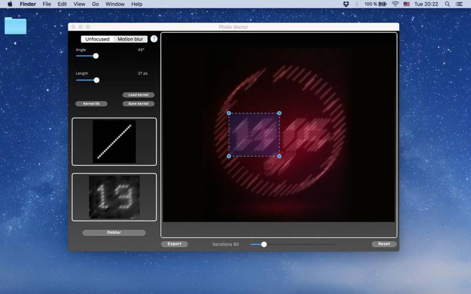Click the US flag input source icon
The width and height of the screenshot is (471, 294).
pos(407,4)
